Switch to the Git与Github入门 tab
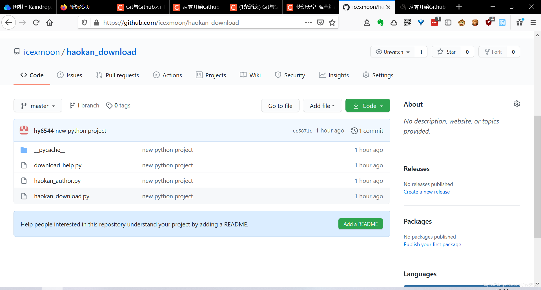541x290 pixels. pos(141,7)
